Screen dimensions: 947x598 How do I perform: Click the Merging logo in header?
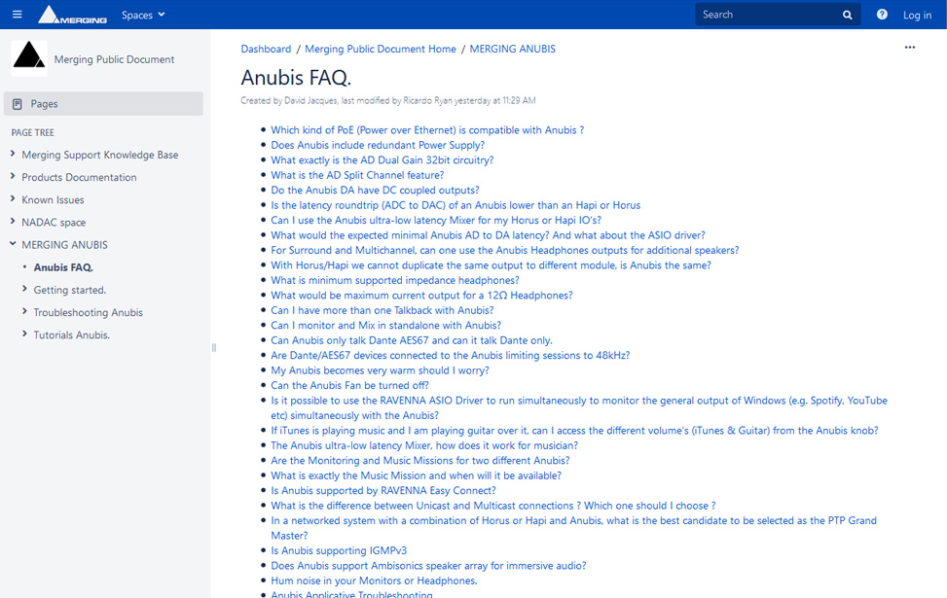pos(72,15)
